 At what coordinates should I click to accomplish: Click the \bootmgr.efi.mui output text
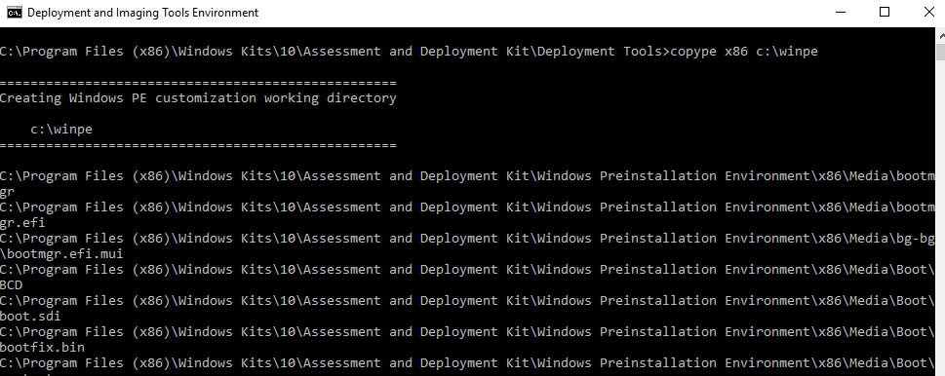click(x=61, y=254)
